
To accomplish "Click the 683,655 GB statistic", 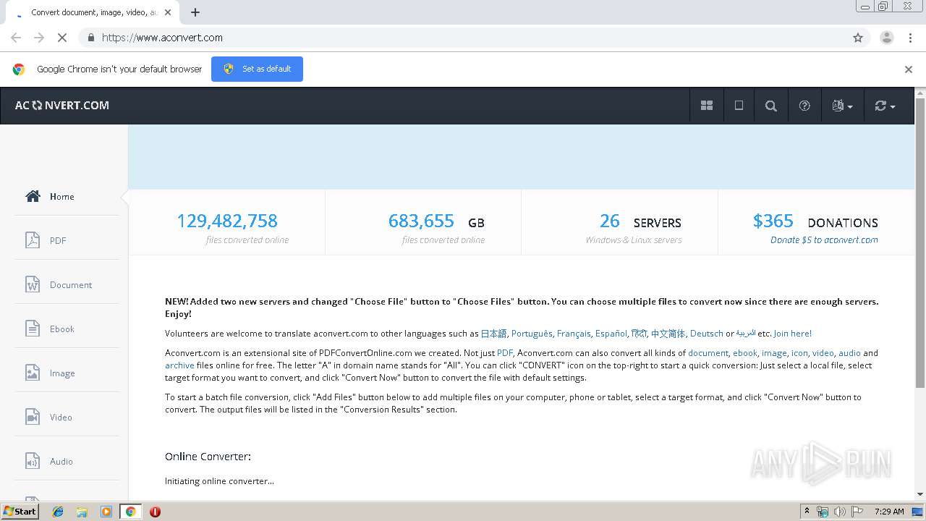I will coord(436,221).
